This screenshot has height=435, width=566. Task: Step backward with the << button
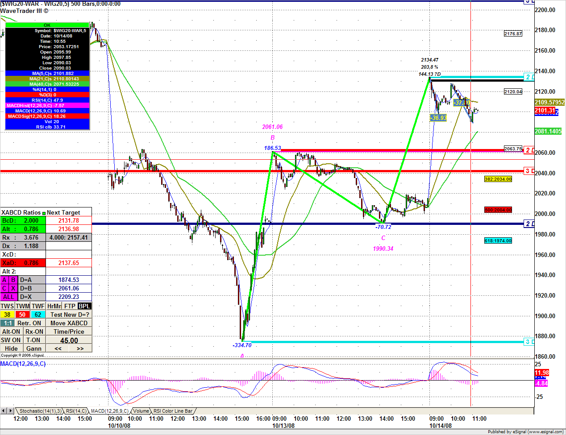click(x=58, y=348)
